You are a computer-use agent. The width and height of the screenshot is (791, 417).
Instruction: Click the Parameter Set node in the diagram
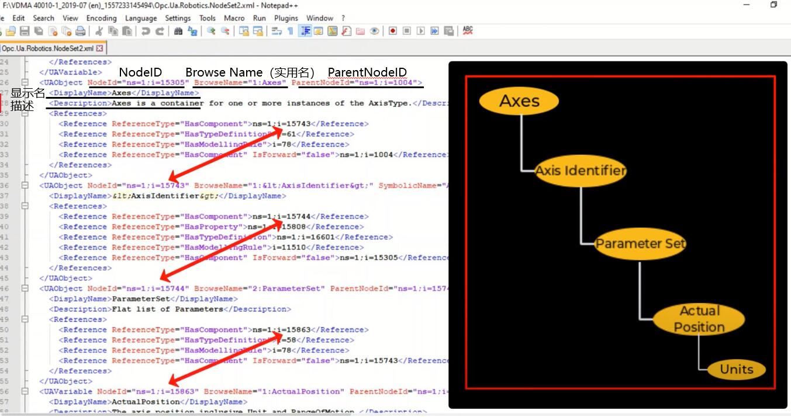[x=640, y=244]
